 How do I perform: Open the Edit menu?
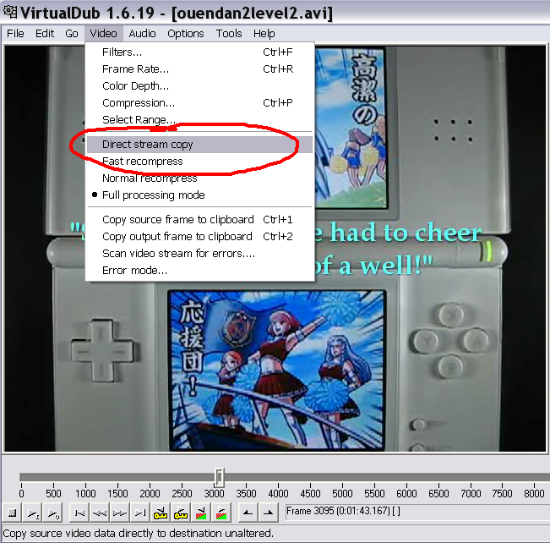coord(45,33)
